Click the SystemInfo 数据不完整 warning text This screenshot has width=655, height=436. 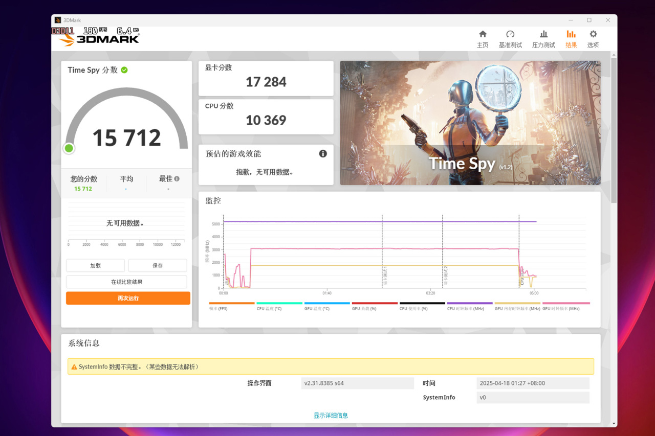point(139,367)
